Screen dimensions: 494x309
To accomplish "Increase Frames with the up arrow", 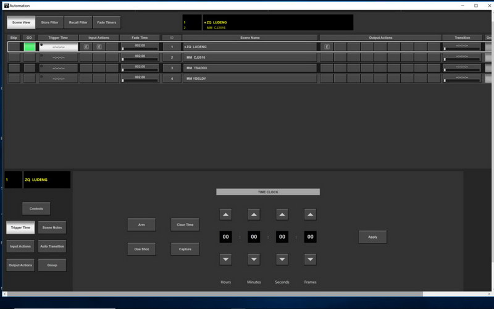I will point(311,214).
